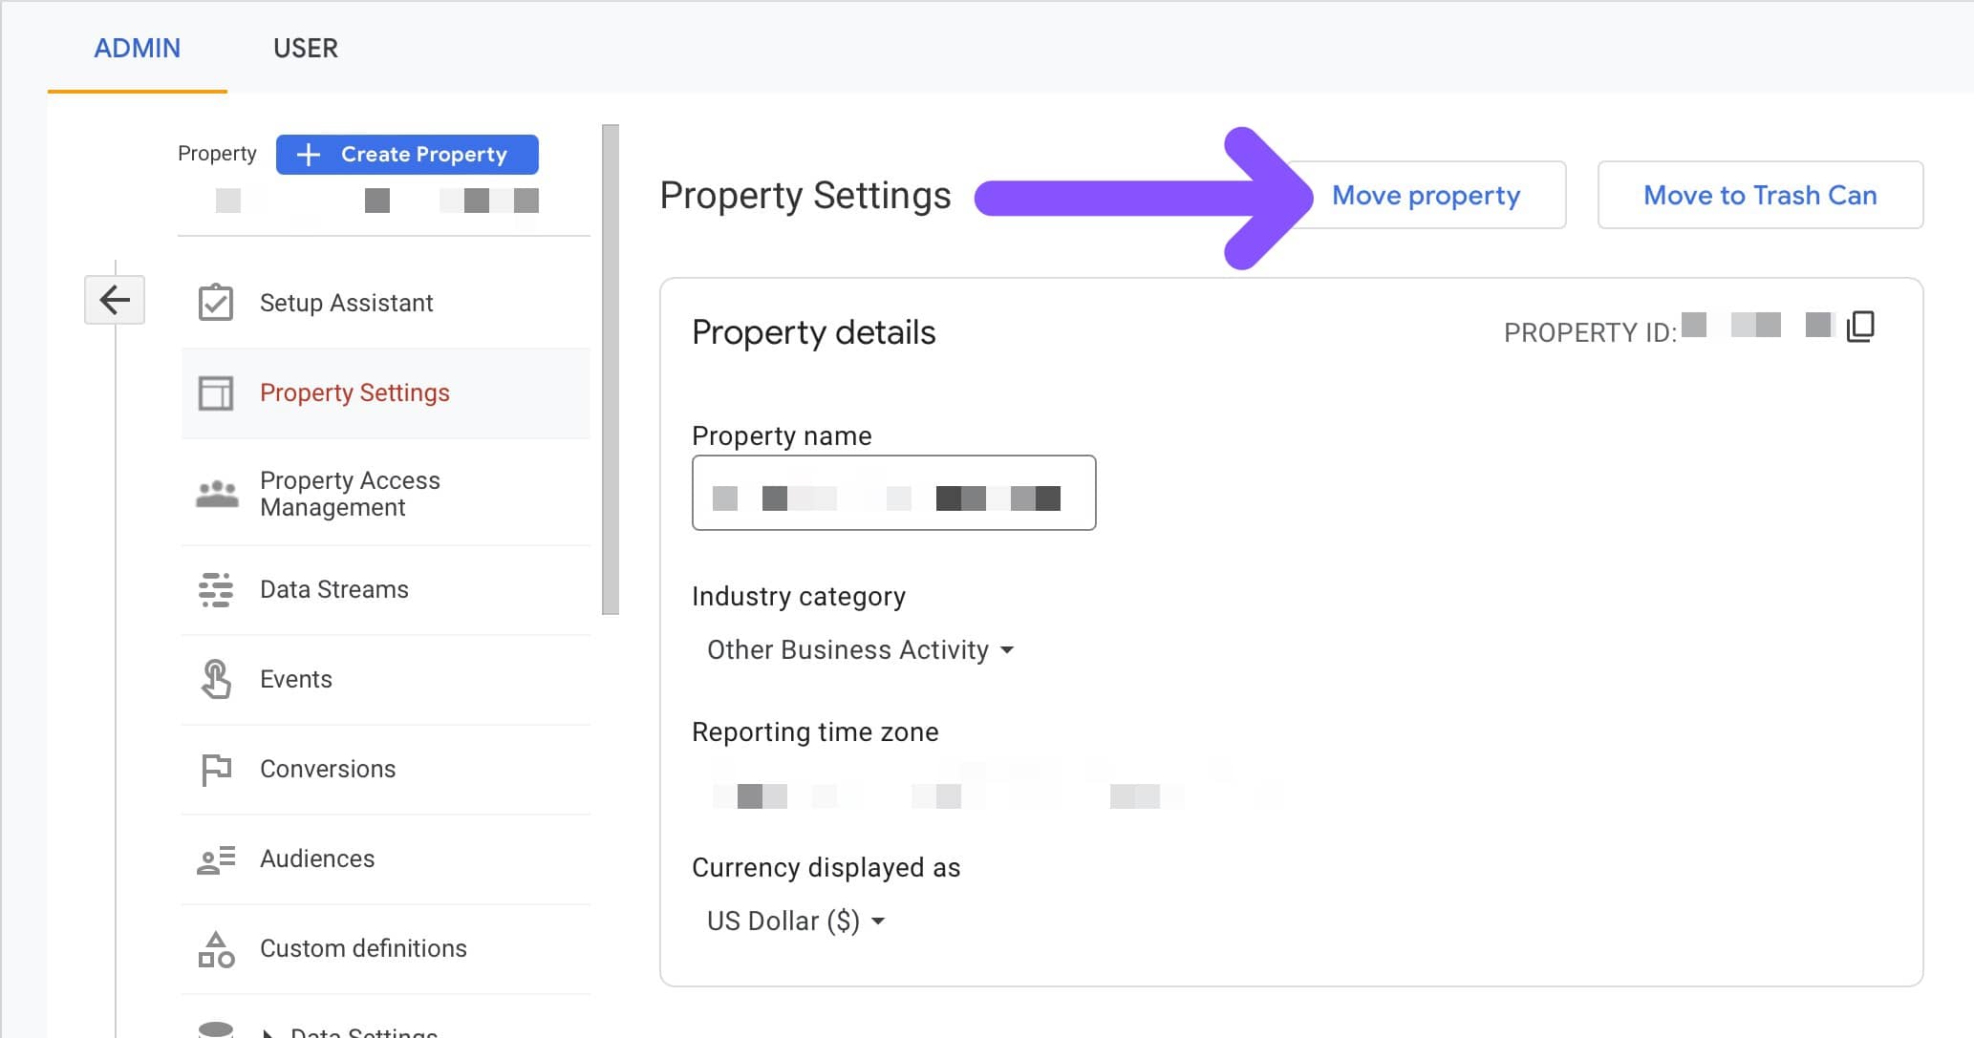
Task: Open the Events section
Action: (x=295, y=679)
